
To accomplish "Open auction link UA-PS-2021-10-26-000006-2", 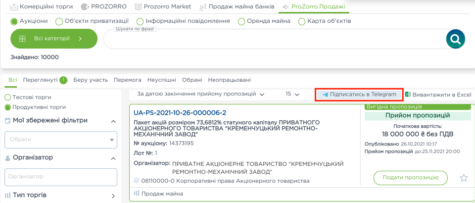I will (x=180, y=113).
